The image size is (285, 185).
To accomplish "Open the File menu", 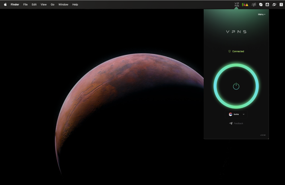I will tap(25, 5).
